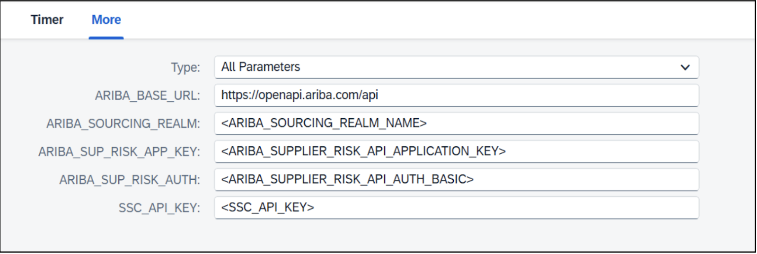
Task: Click the ARIBA_SUP_RISK_APP_KEY input box
Action: (457, 151)
